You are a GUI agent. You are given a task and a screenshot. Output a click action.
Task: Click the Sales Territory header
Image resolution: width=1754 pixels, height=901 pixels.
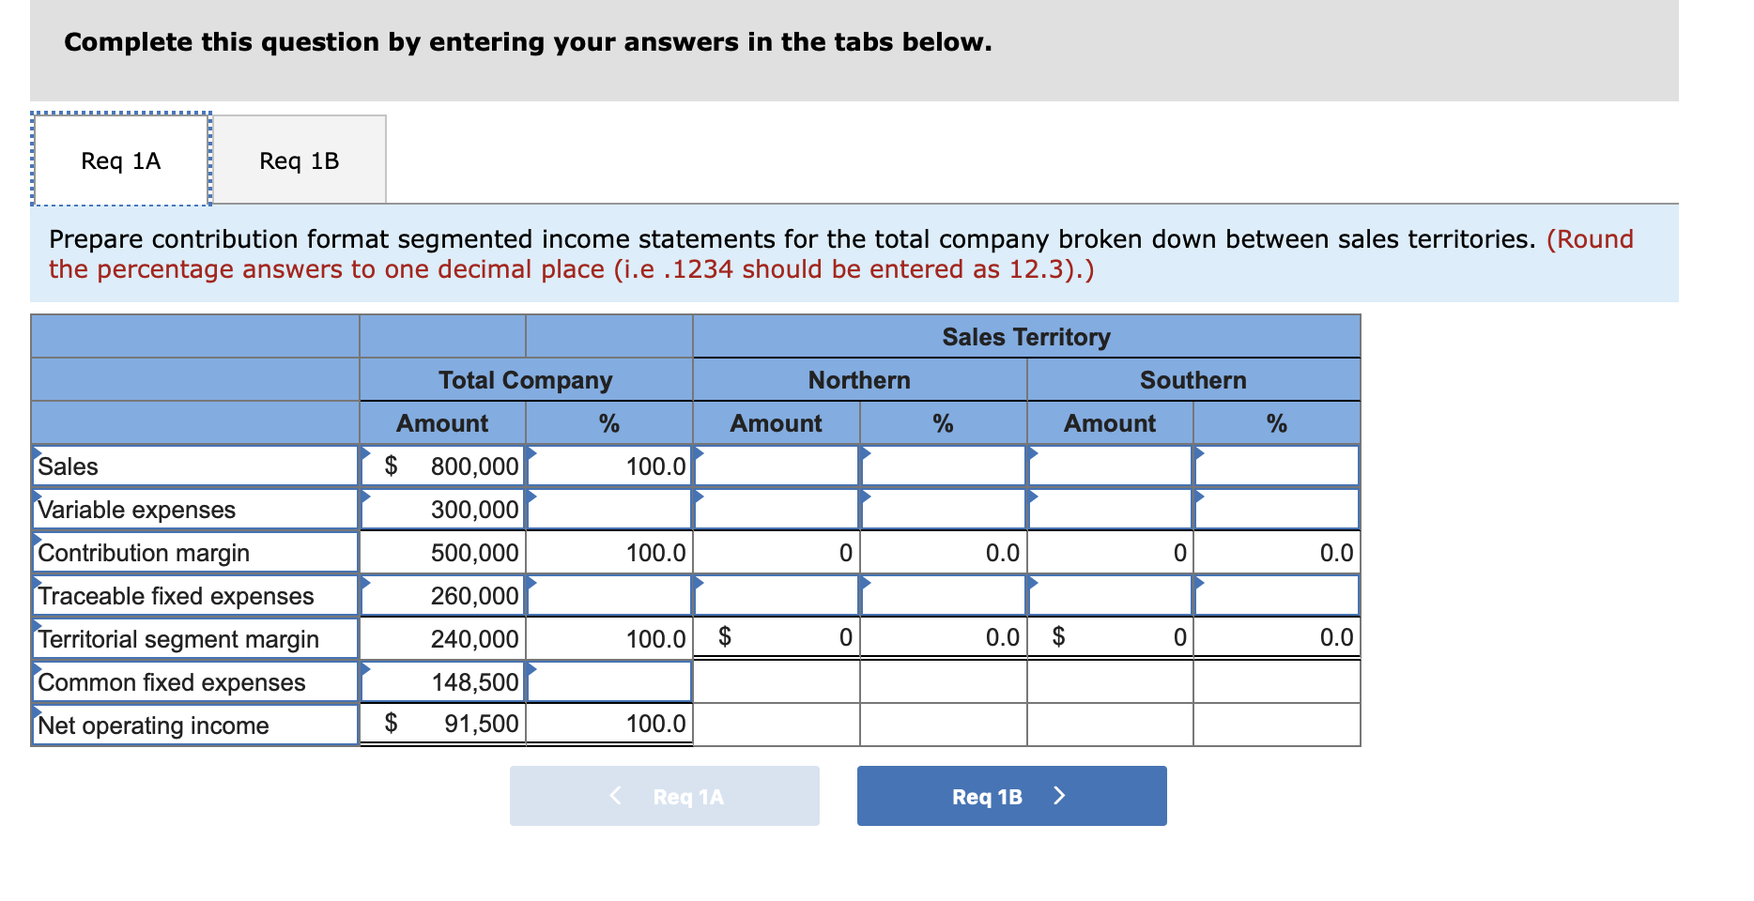coord(1026,336)
